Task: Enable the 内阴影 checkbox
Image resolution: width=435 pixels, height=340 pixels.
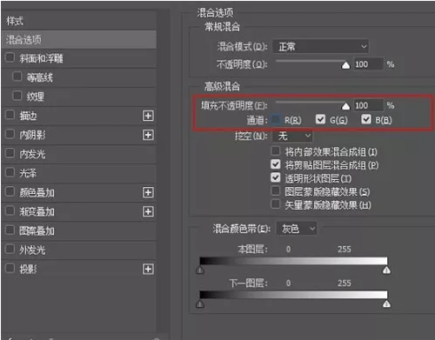Action: coord(10,134)
